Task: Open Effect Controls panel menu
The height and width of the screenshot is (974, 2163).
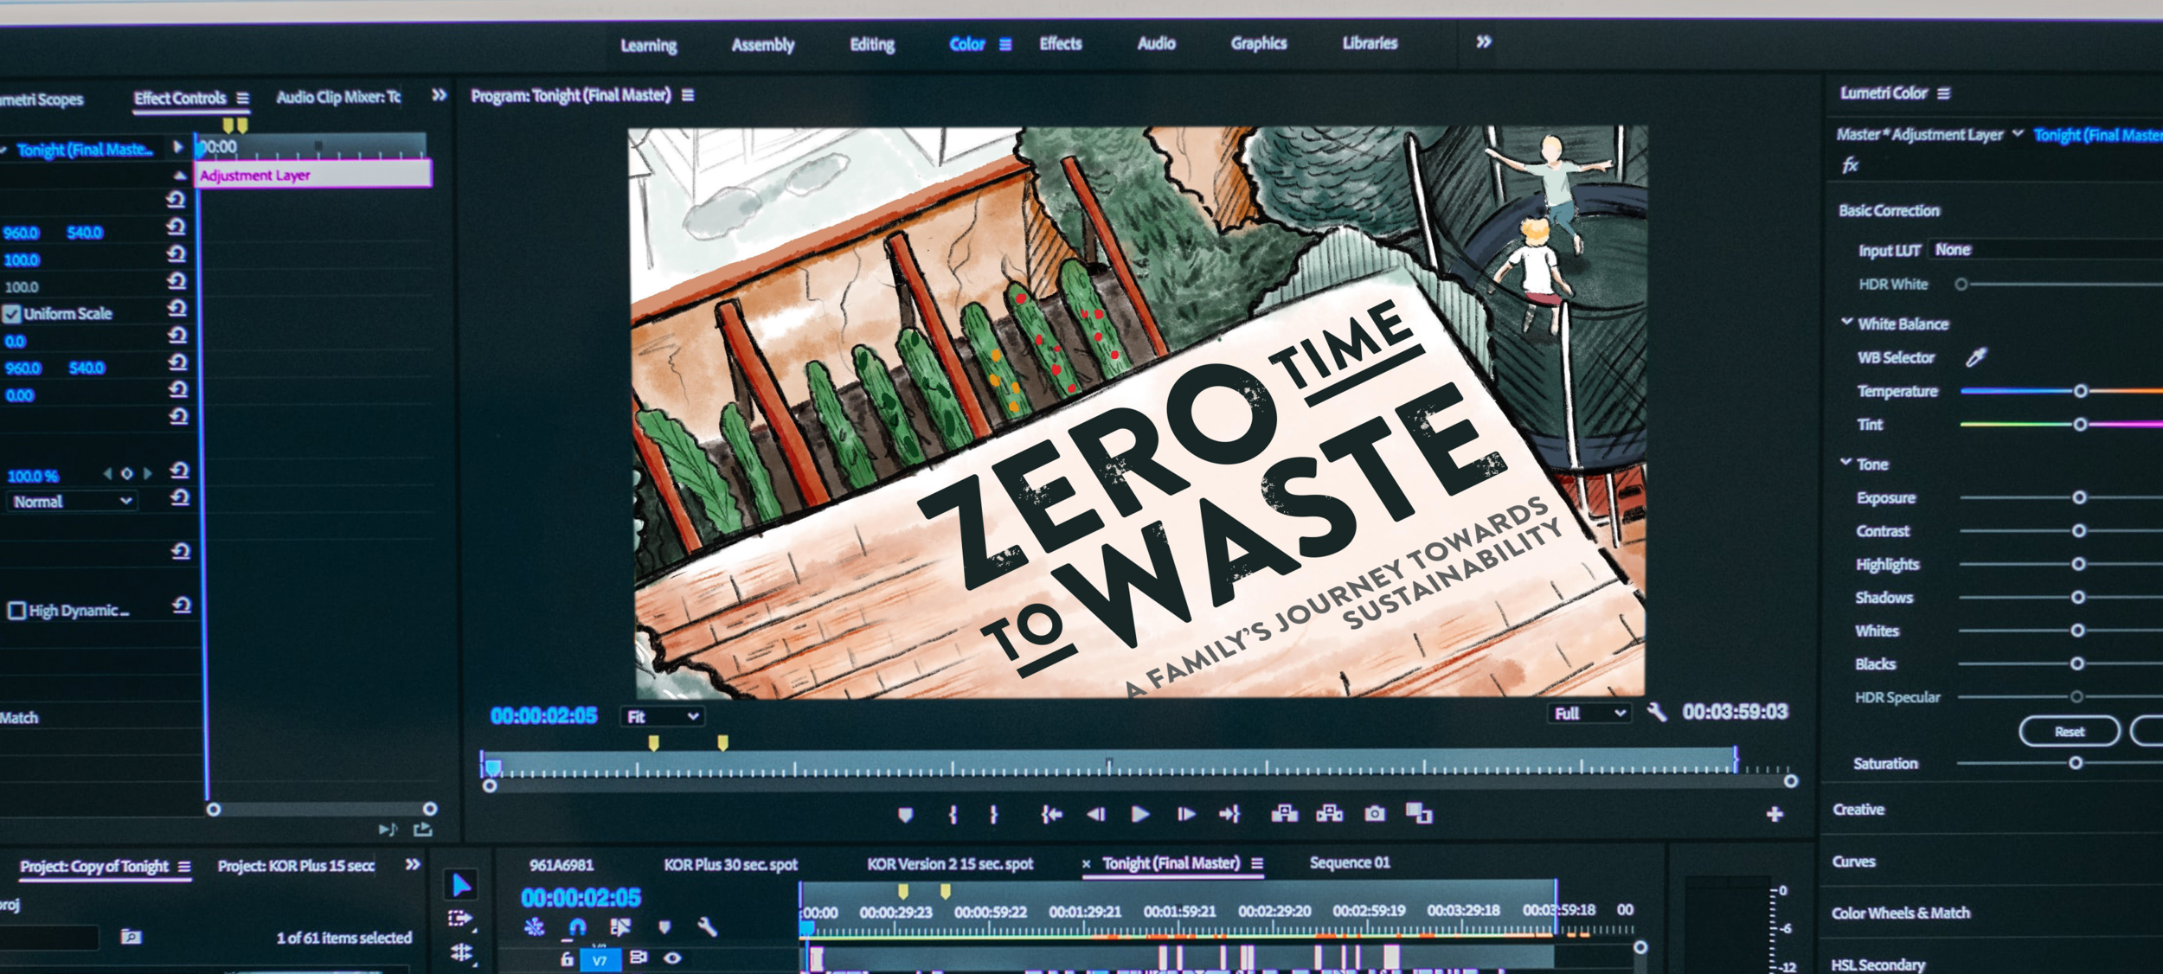Action: click(x=243, y=99)
